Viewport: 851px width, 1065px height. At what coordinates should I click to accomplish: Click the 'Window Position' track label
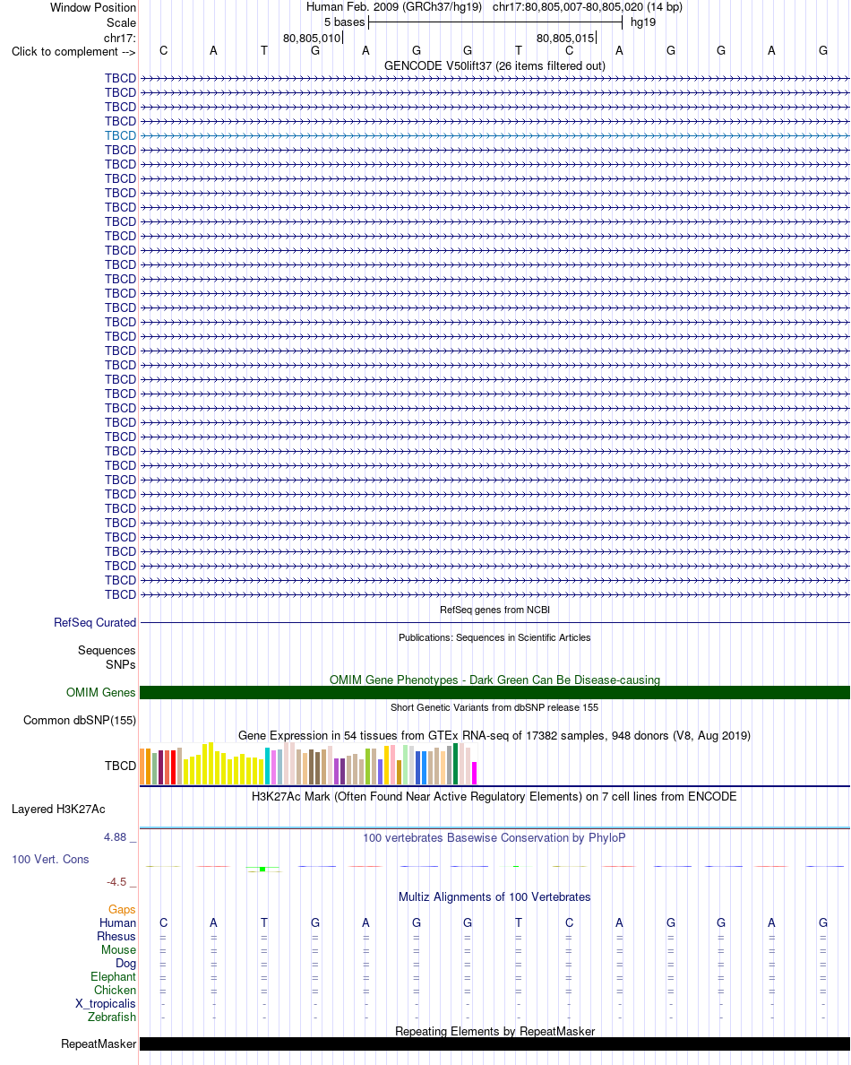pos(93,7)
